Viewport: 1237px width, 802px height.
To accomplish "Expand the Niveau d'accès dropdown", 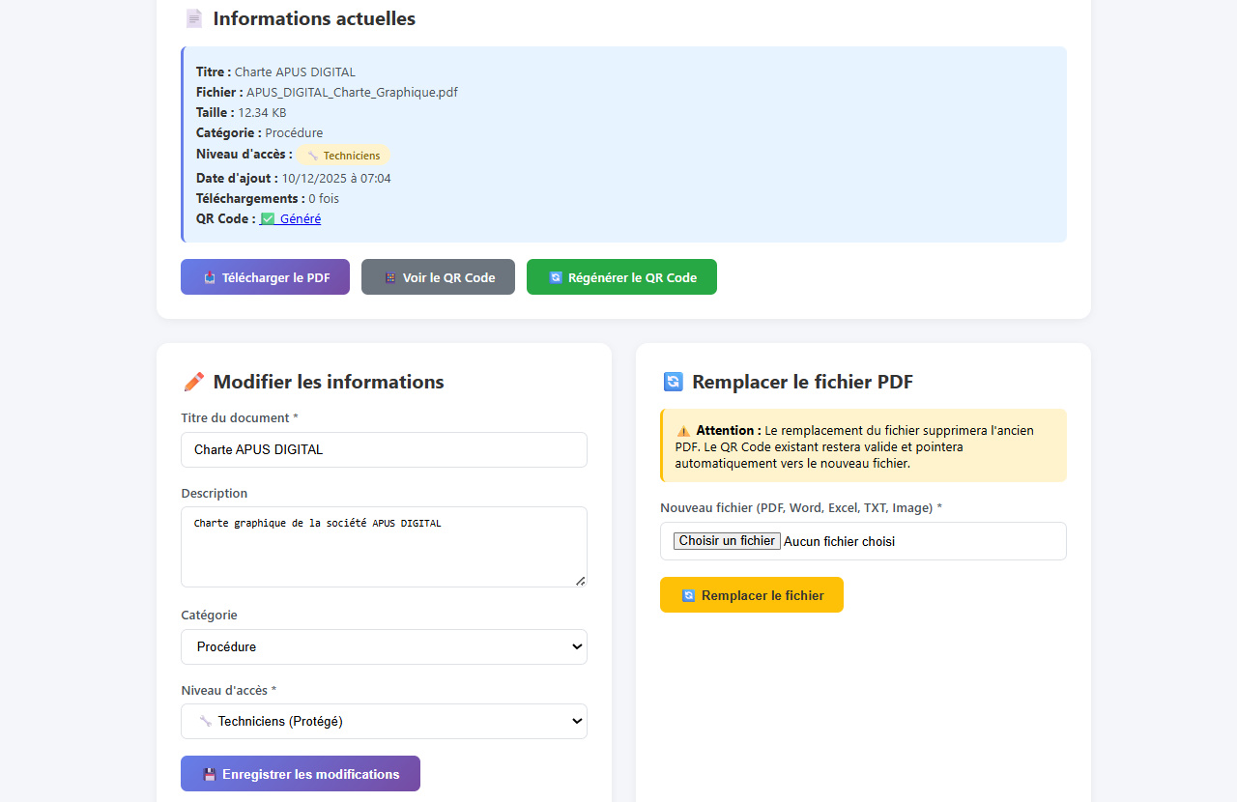I will tap(384, 722).
